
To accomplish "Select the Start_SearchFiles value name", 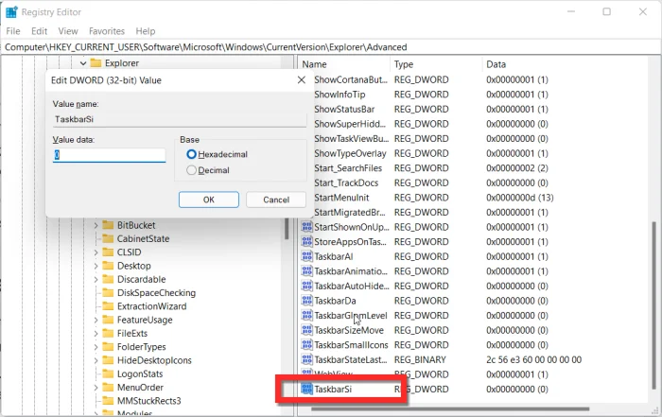I will pos(348,168).
